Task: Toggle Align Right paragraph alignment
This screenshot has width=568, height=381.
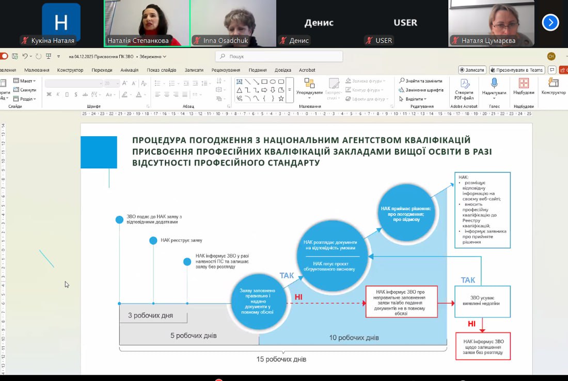Action: [176, 94]
